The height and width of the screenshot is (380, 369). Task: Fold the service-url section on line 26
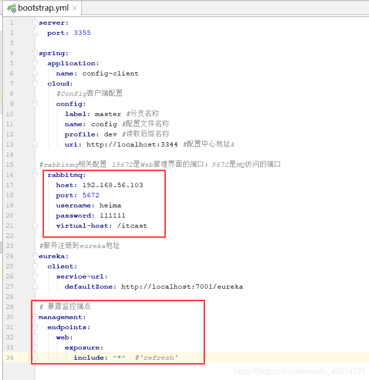pyautogui.click(x=35, y=277)
